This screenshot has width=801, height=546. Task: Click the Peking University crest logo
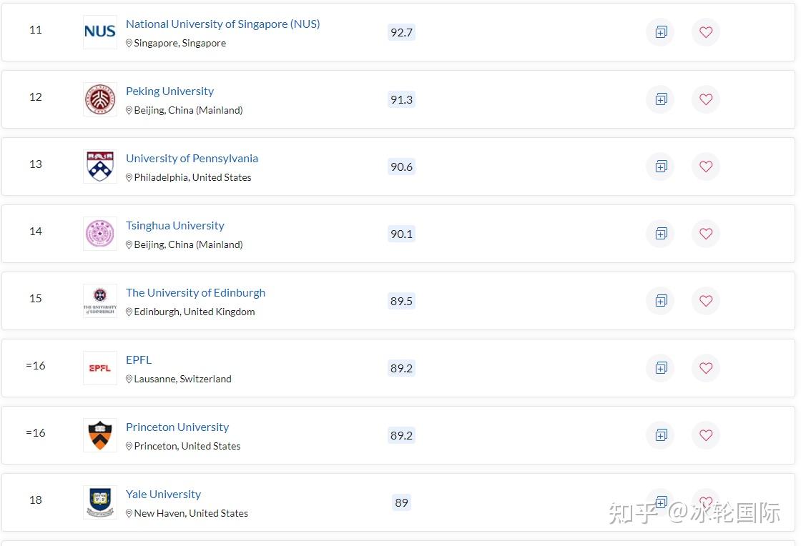[x=99, y=99]
